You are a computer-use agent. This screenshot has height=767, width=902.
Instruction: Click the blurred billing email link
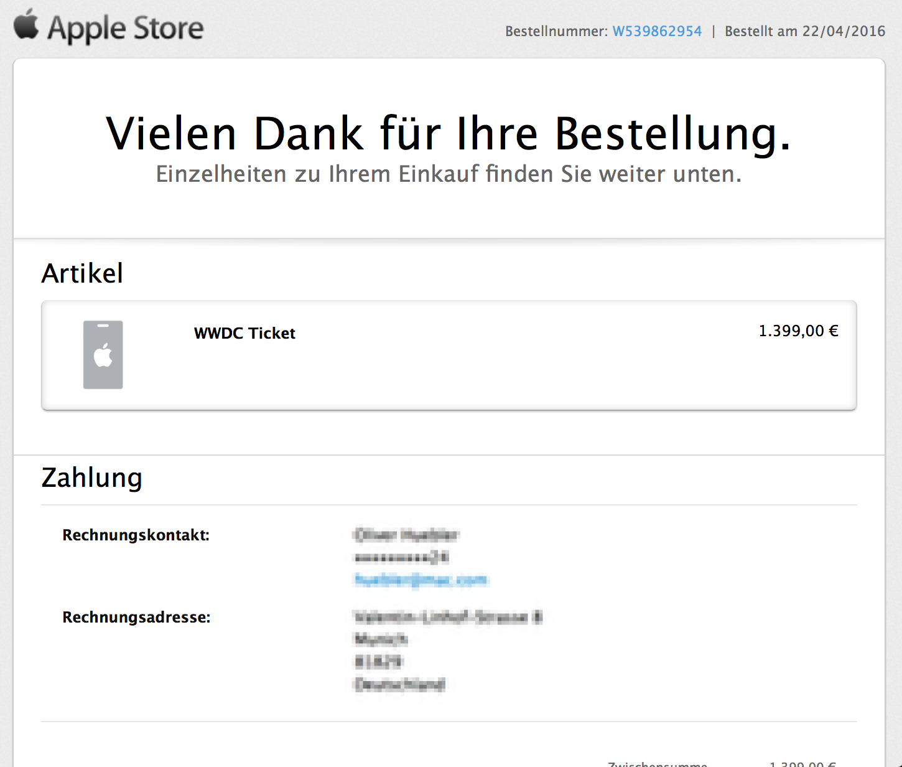[x=421, y=580]
